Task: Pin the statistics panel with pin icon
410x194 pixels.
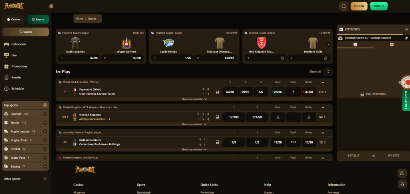Action: pos(406,38)
